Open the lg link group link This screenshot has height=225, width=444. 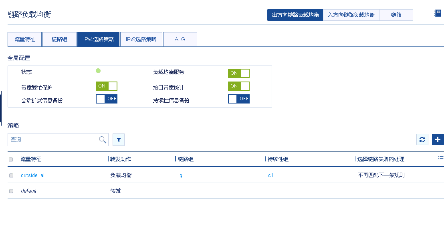click(x=180, y=175)
